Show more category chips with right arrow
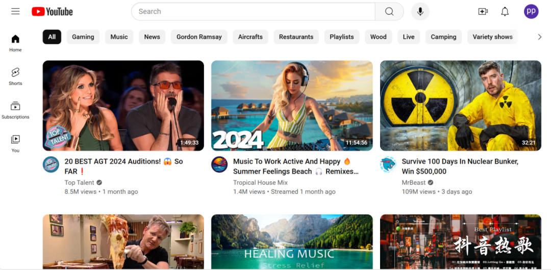This screenshot has height=270, width=551. (540, 37)
